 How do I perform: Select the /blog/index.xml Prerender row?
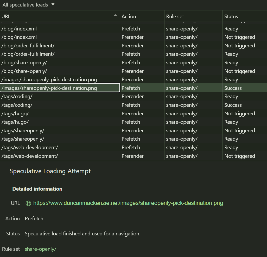(60, 37)
